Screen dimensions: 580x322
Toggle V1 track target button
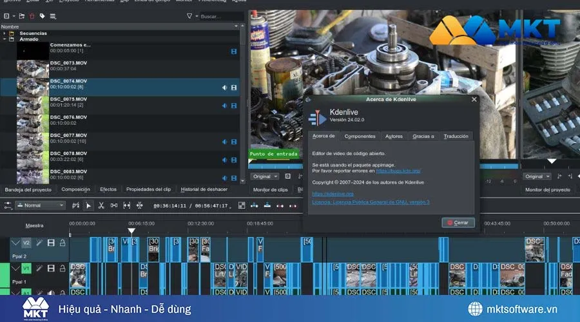[26, 269]
